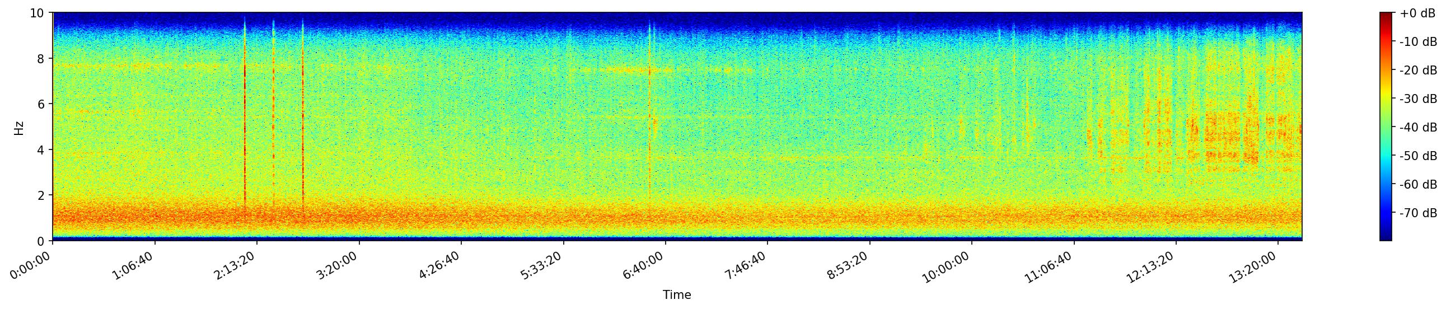
Task: Click the 2 Hz y-axis tick label
Action: pyautogui.click(x=40, y=195)
